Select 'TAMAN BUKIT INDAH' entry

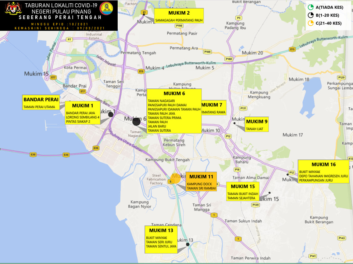(x=243, y=194)
